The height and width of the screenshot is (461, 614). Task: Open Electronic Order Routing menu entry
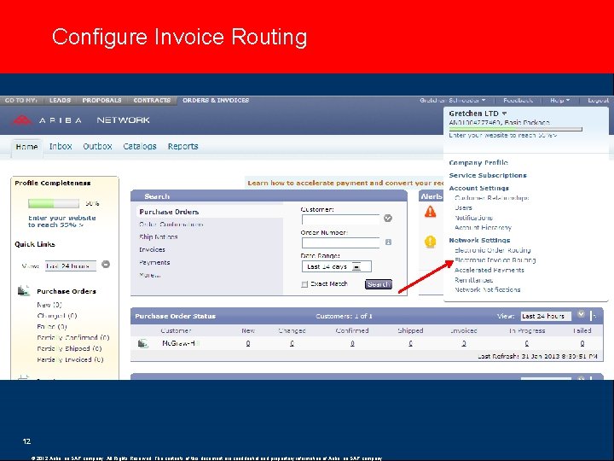coord(493,250)
